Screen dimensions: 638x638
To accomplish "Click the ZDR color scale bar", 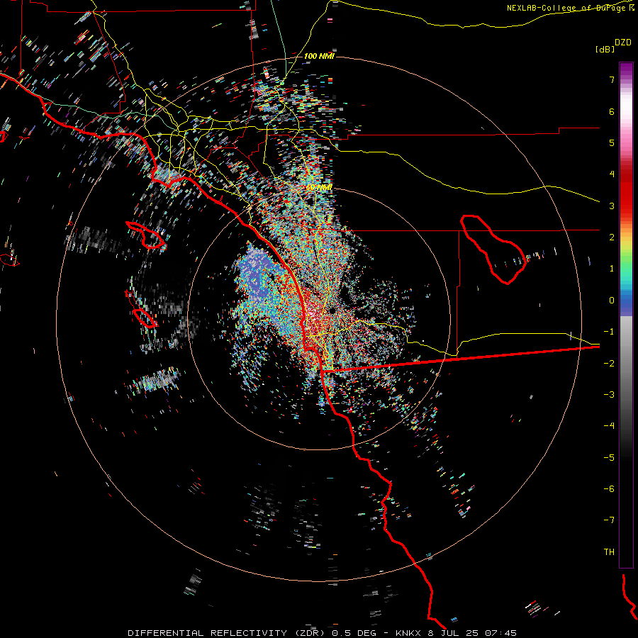I will pos(626,315).
